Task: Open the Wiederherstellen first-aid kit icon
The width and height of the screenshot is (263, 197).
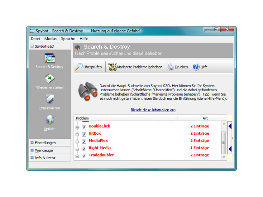Action: click(50, 79)
